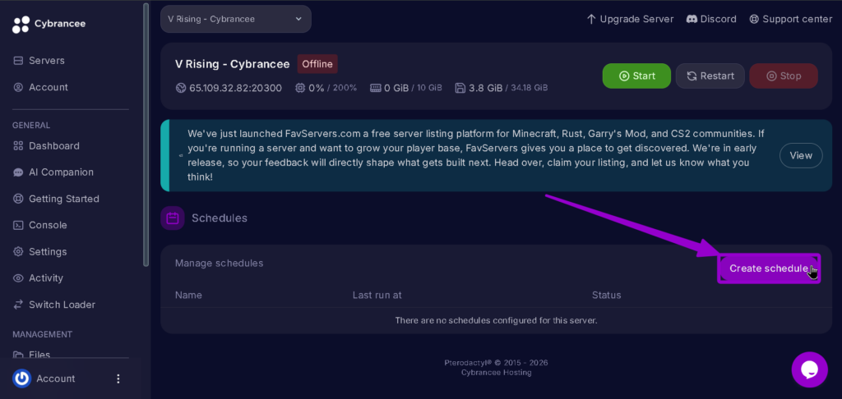Click the Last run at column header

pyautogui.click(x=377, y=295)
